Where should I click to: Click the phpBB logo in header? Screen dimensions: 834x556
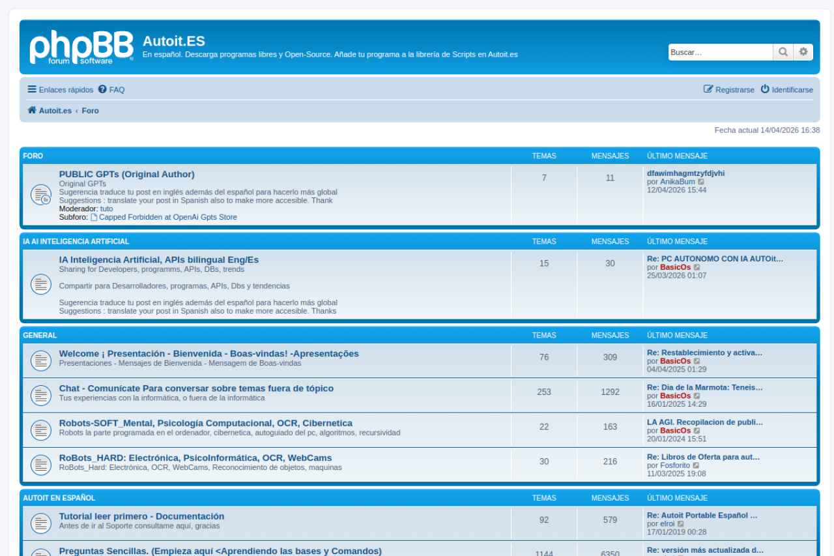point(81,48)
